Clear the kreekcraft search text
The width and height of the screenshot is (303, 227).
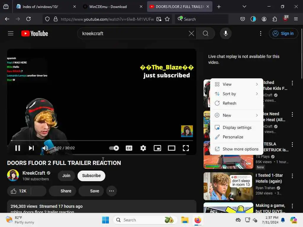coord(191,33)
